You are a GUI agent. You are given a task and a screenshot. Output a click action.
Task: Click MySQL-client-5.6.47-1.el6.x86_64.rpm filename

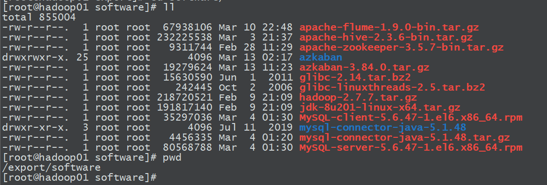[x=411, y=117]
